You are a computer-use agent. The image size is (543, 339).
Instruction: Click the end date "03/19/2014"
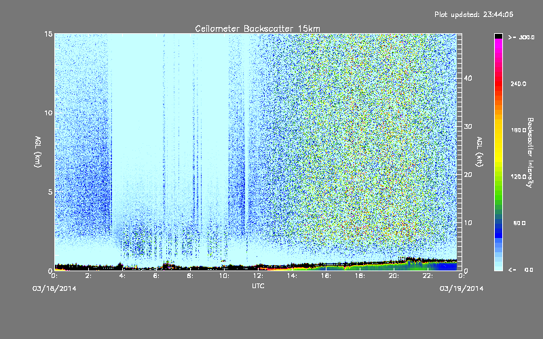462,289
